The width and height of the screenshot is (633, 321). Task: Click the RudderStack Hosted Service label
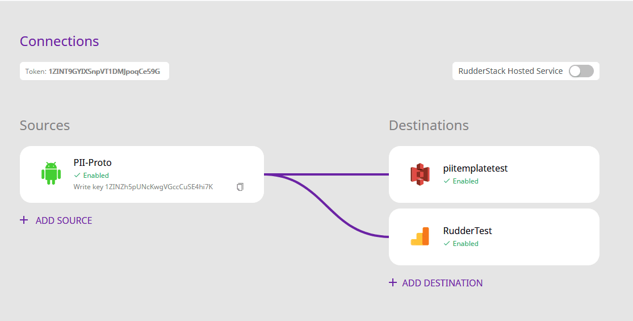(510, 71)
